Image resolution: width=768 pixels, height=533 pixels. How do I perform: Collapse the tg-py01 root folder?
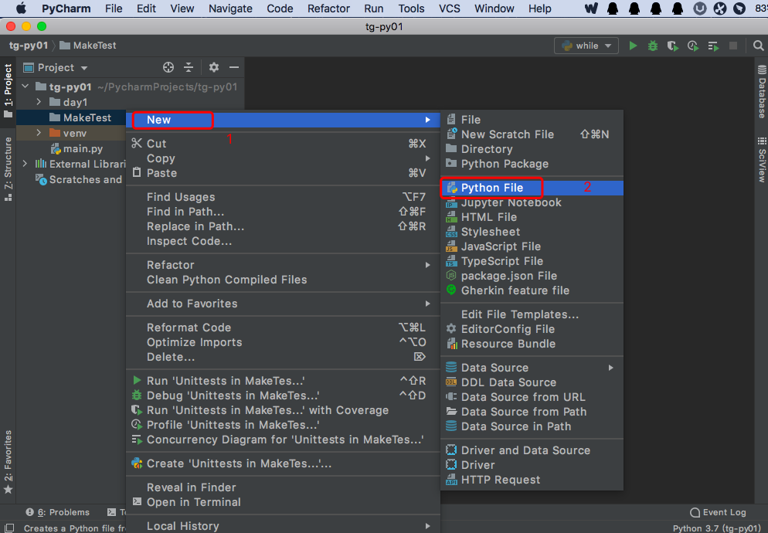click(25, 87)
